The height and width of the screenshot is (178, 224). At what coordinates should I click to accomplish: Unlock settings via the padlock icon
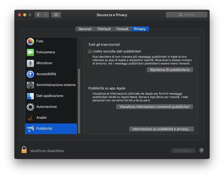[x=24, y=149]
